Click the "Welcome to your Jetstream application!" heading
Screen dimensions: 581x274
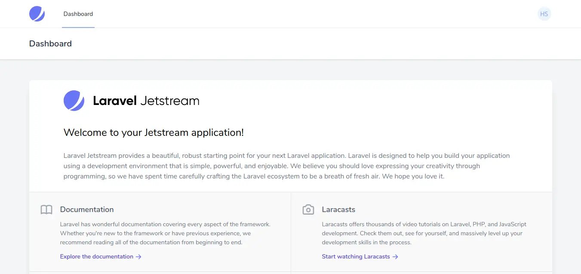tap(154, 132)
